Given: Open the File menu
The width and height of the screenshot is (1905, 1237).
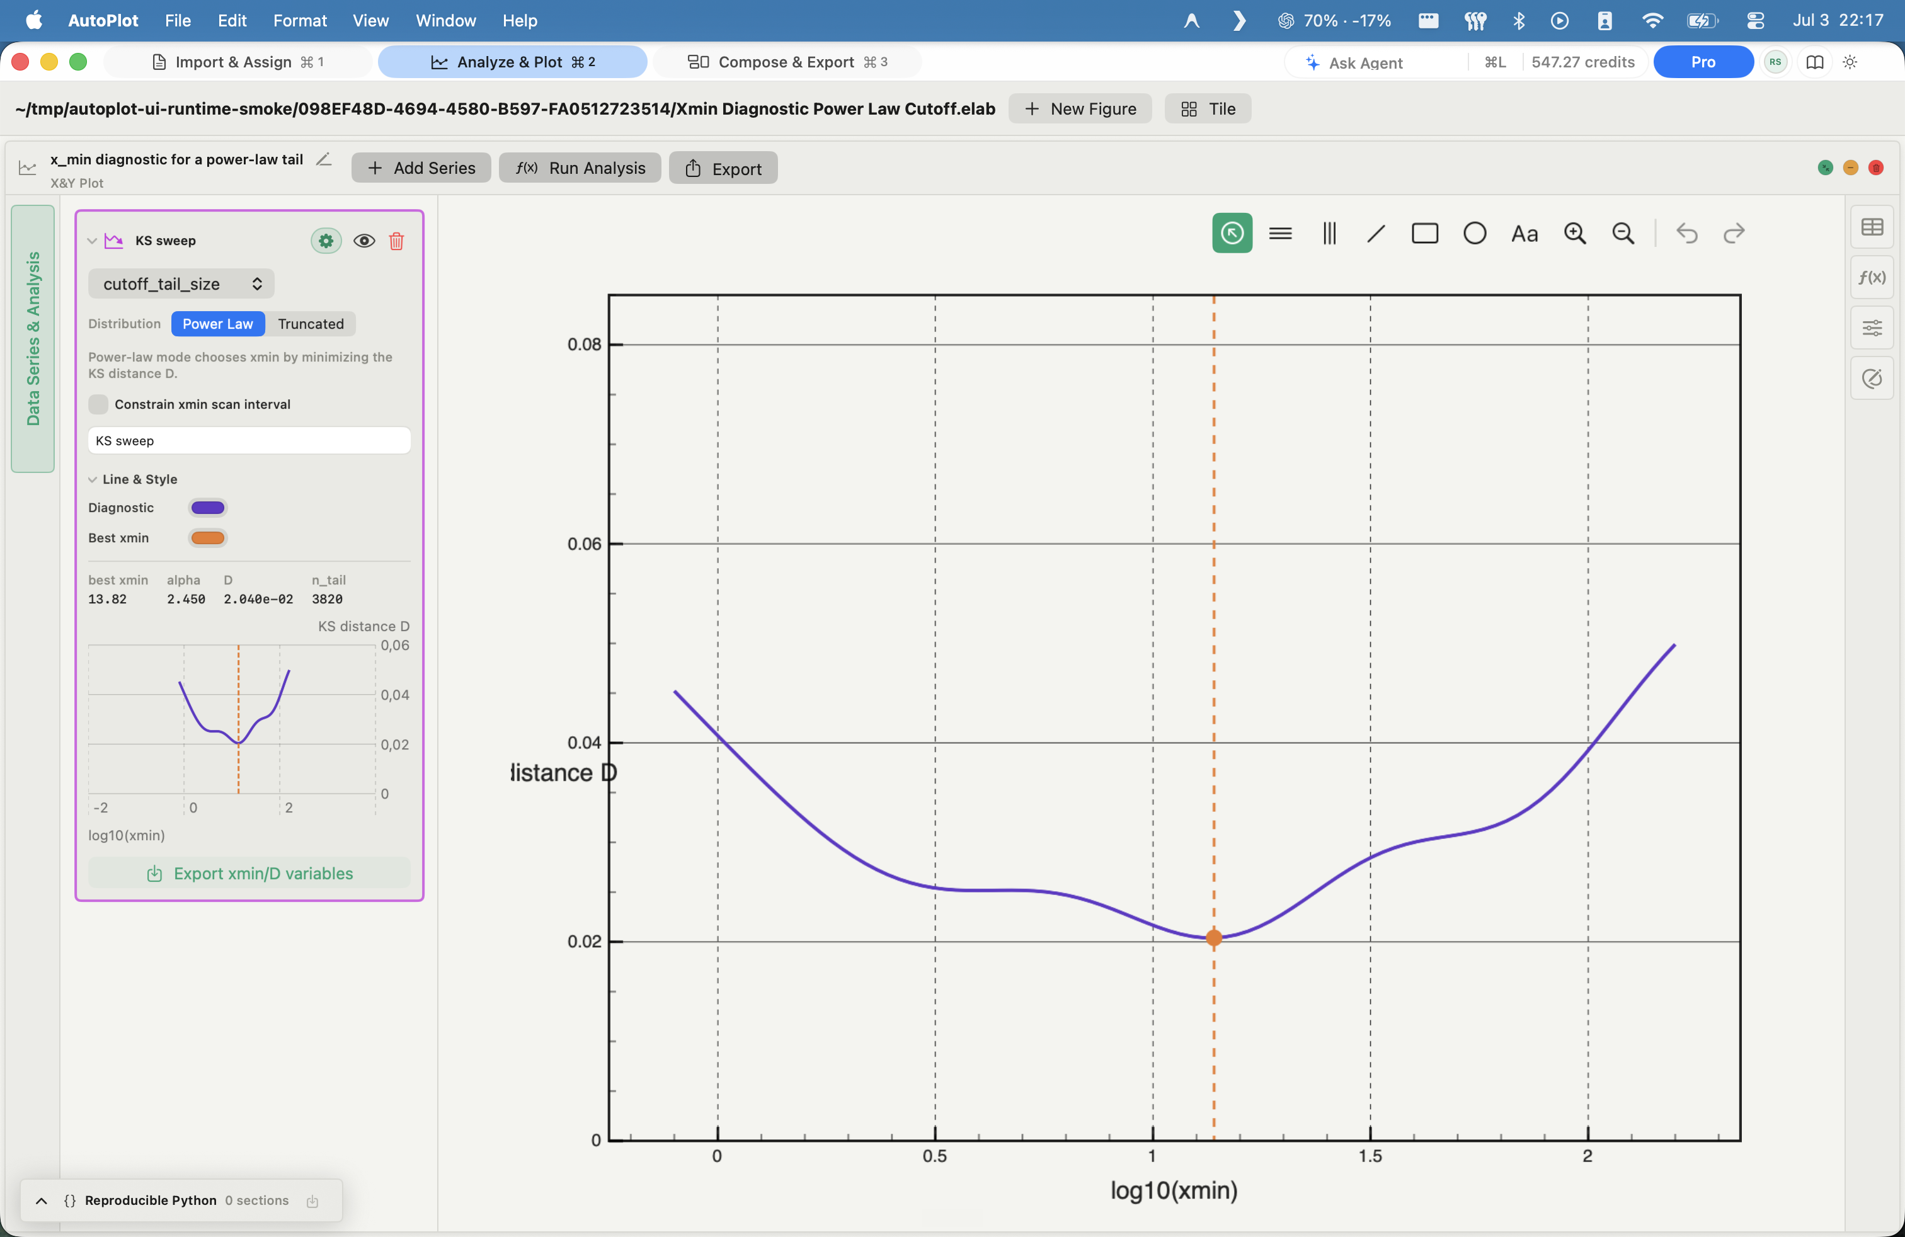Looking at the screenshot, I should coord(177,20).
